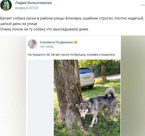Viewport: 145px width, 136px height.
Task: Click Елизавета Позднякова avatar in screenshot
Action: pyautogui.click(x=32, y=44)
